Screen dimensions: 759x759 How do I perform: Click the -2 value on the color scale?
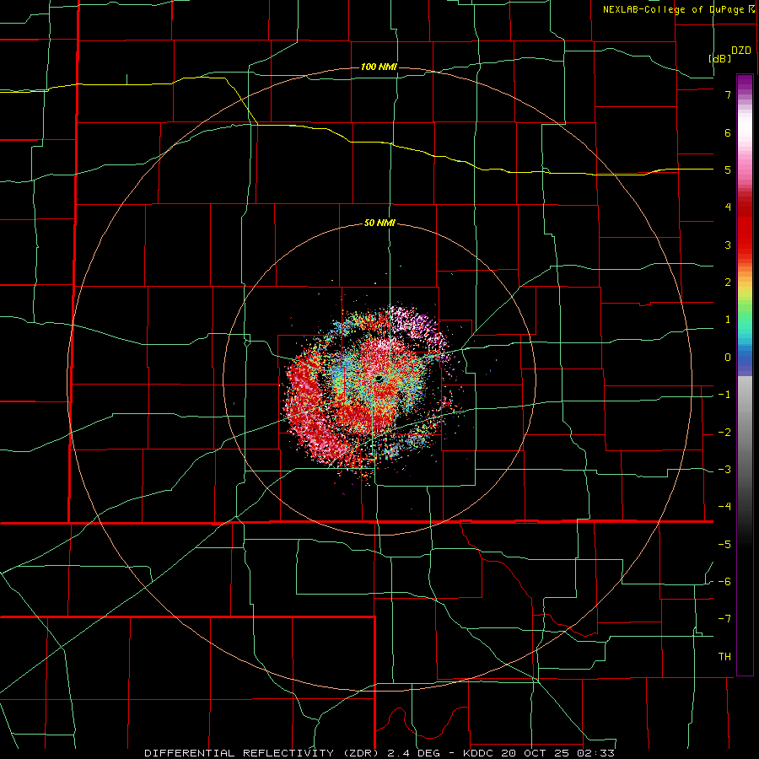[x=724, y=433]
